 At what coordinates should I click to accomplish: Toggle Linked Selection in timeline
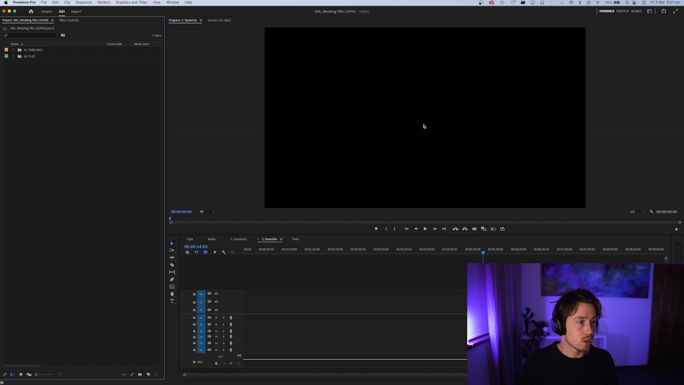[206, 252]
